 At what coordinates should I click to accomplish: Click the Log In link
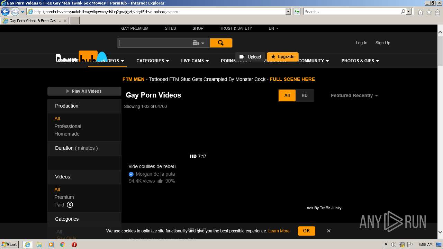(361, 43)
